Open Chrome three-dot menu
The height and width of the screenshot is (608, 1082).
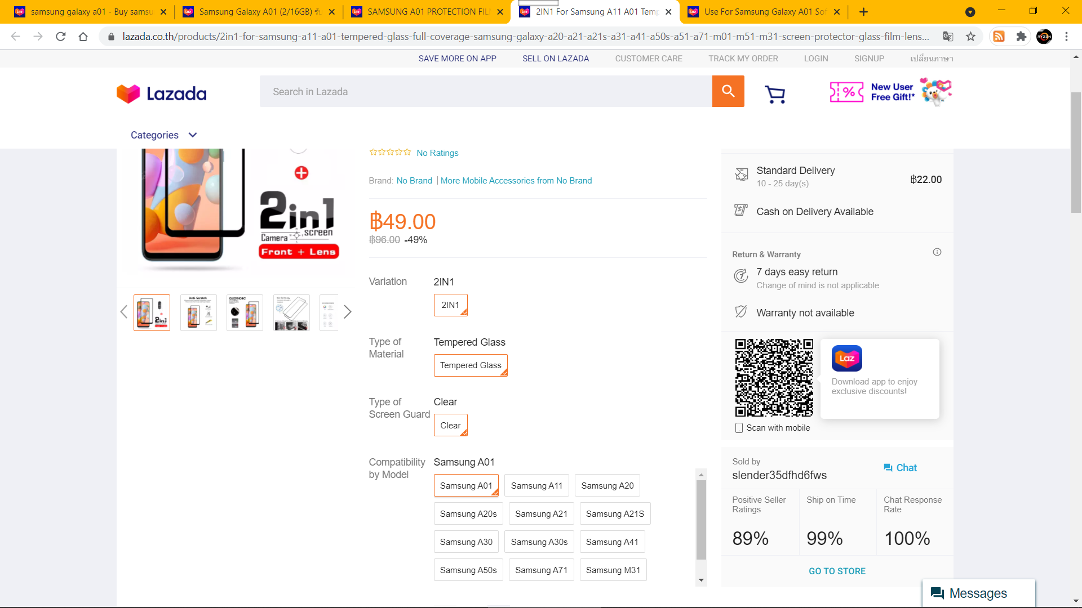coord(1066,37)
